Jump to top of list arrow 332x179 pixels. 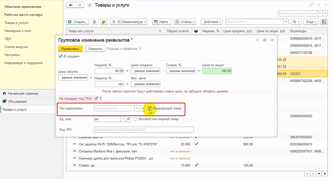point(307,174)
